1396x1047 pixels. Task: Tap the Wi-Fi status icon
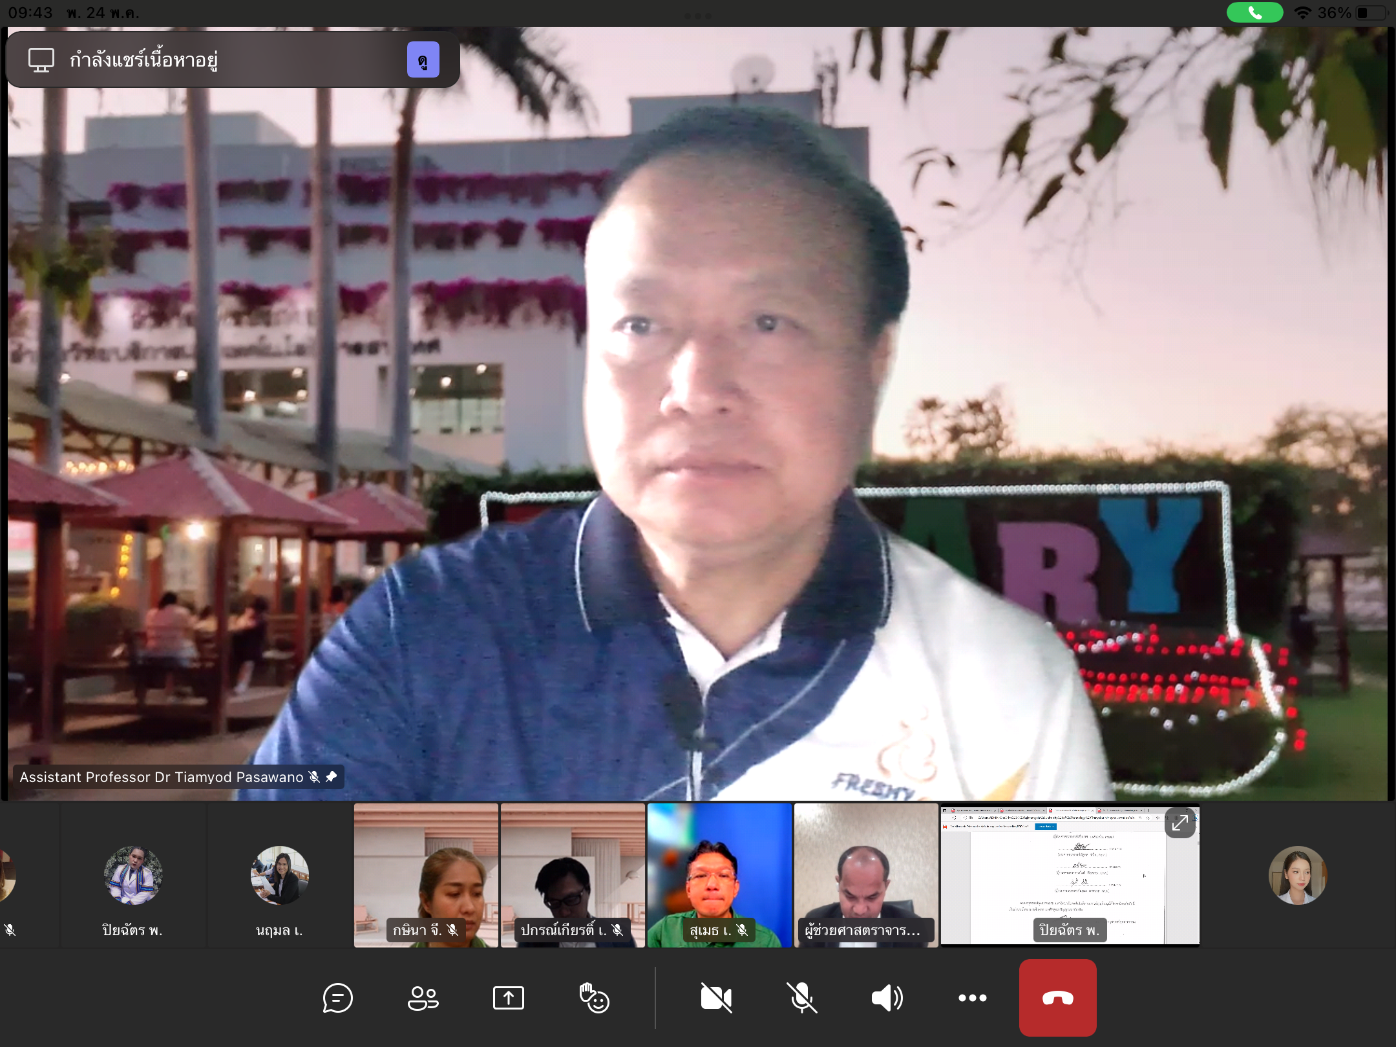pyautogui.click(x=1302, y=13)
